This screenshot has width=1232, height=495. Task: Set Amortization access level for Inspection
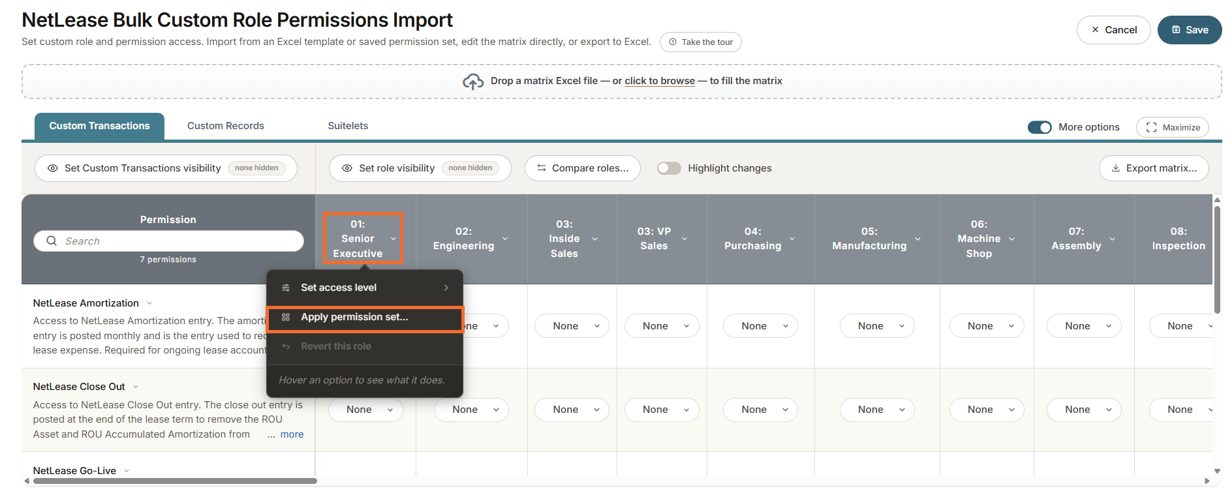[x=1181, y=326]
